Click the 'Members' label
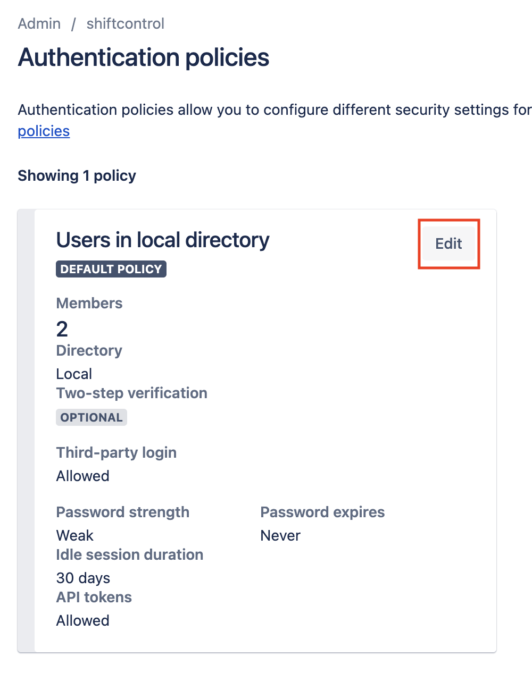The height and width of the screenshot is (673, 532). tap(89, 304)
